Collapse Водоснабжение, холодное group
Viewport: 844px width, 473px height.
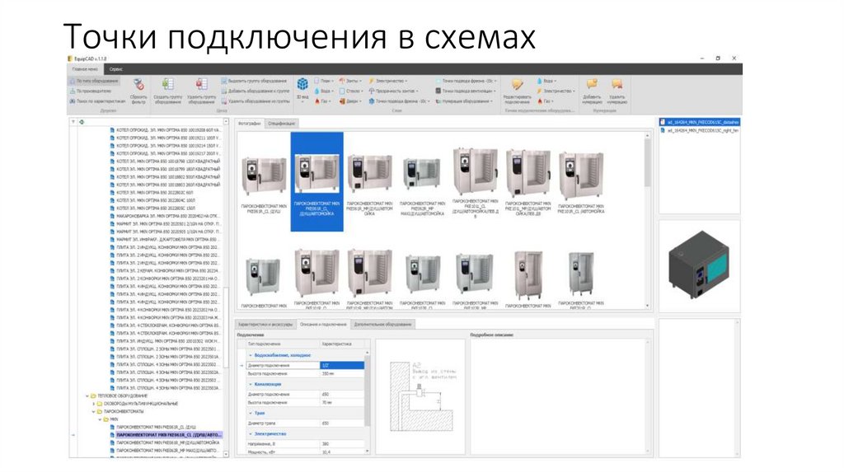(x=251, y=356)
